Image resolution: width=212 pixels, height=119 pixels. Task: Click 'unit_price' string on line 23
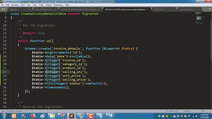click(x=72, y=76)
